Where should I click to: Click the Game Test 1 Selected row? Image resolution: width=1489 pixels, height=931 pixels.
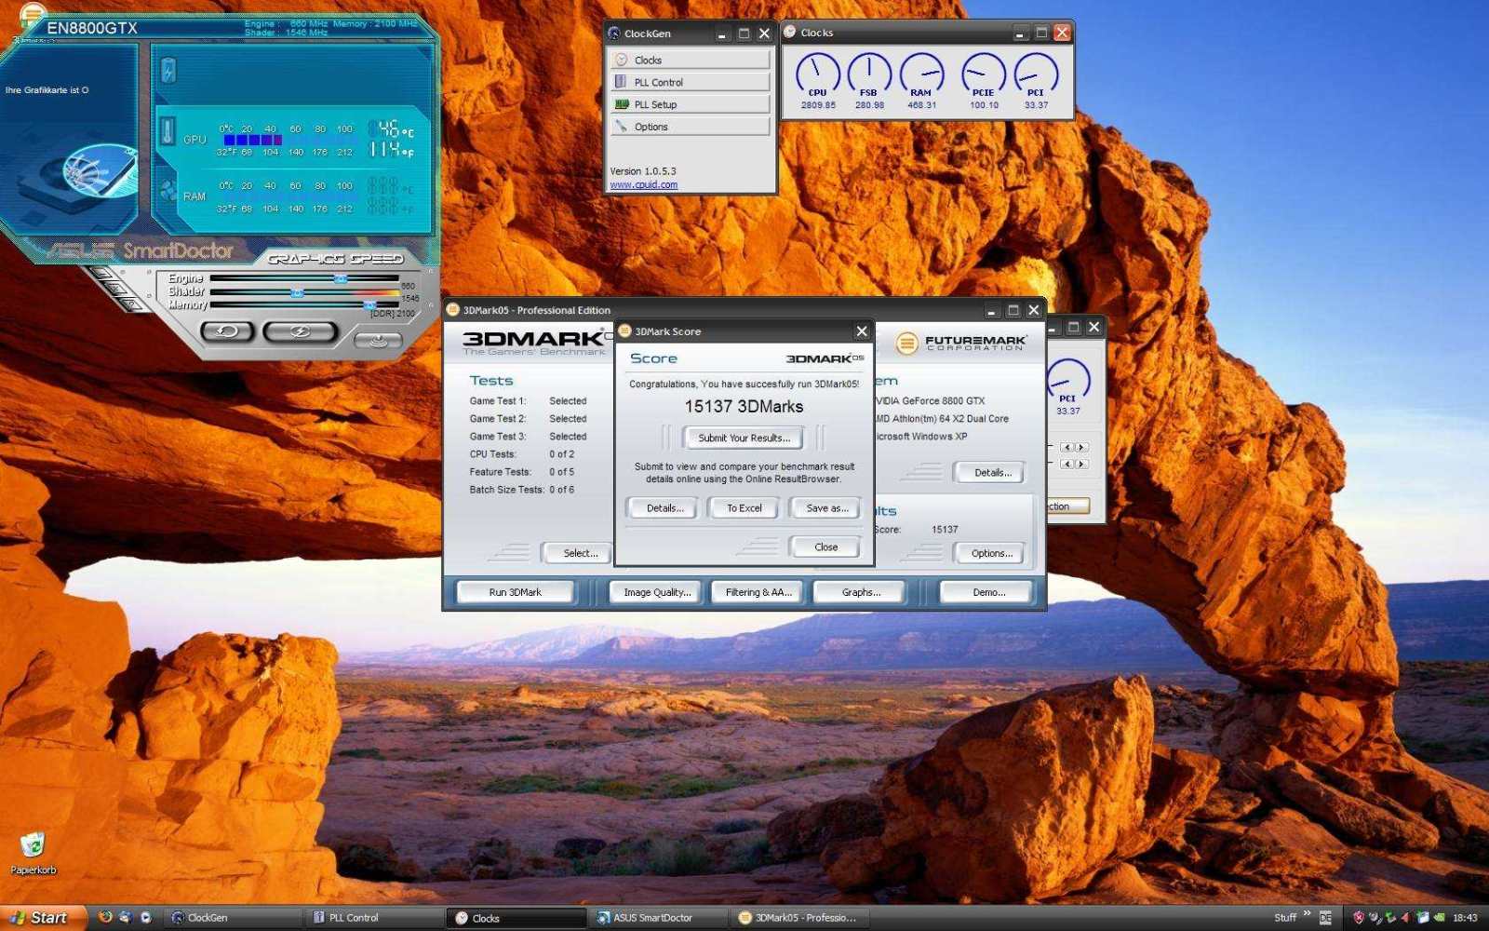(x=528, y=401)
